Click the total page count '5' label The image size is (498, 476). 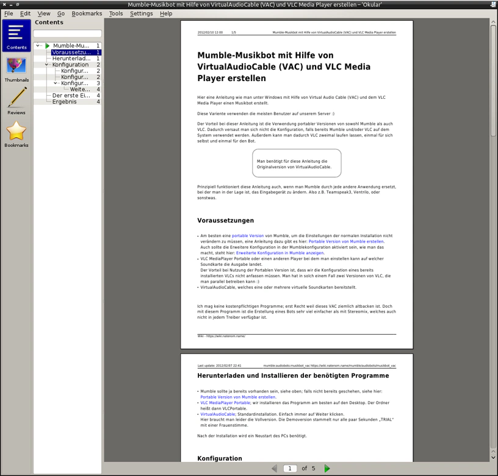tap(313, 468)
